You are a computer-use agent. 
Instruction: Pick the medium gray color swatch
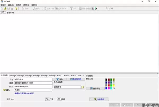tap(106, 85)
